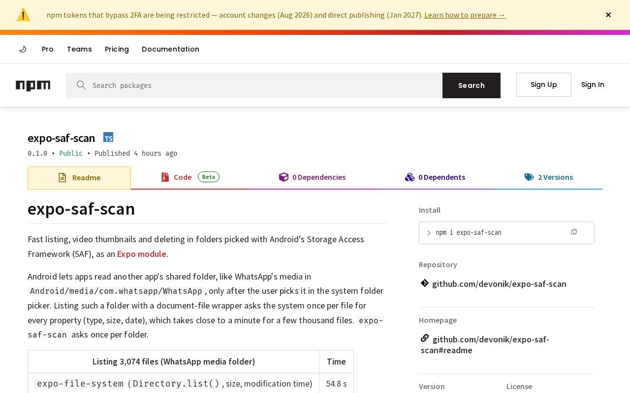Open the Documentation menu item
This screenshot has height=393, width=630.
(170, 49)
